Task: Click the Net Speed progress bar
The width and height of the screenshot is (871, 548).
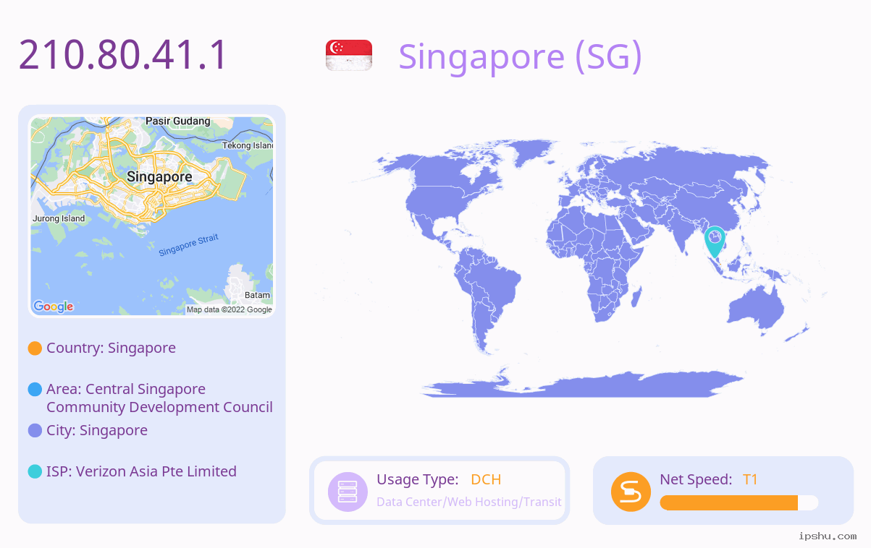Action: [739, 503]
